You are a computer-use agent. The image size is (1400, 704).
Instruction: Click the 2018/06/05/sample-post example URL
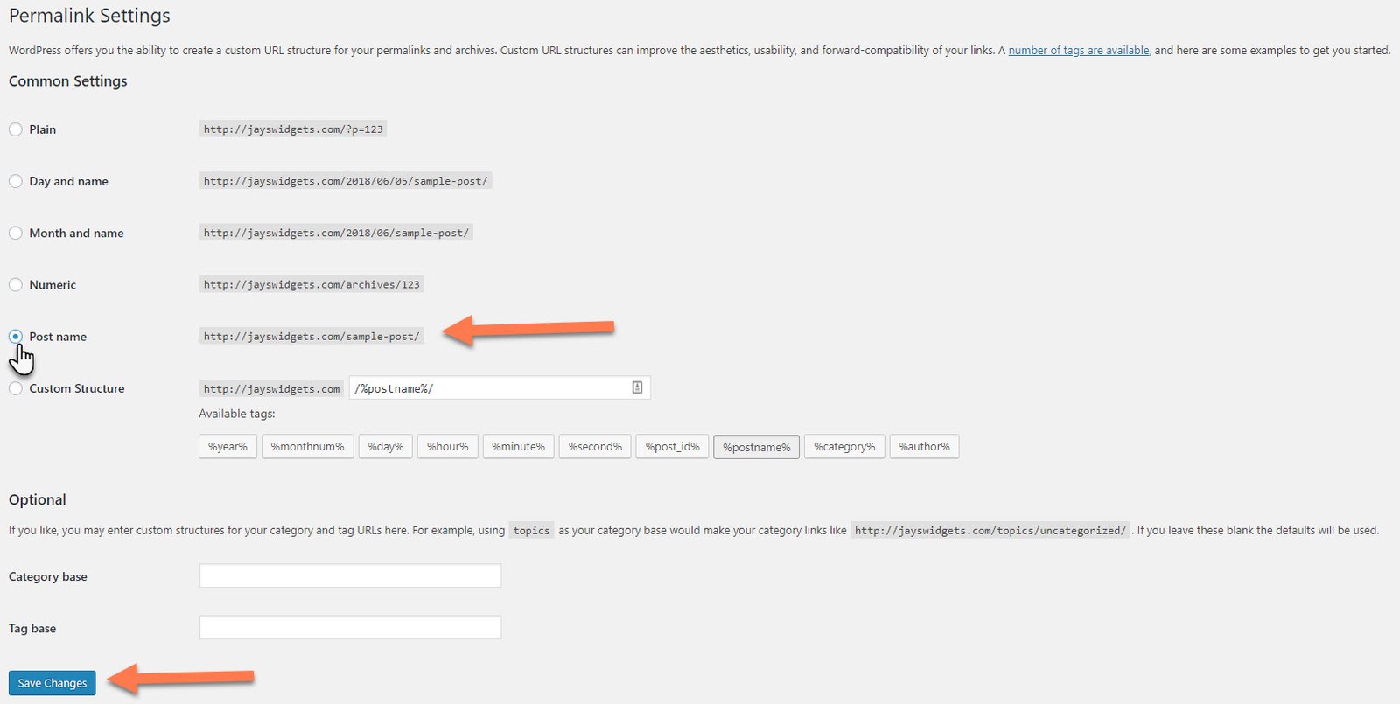tap(346, 181)
